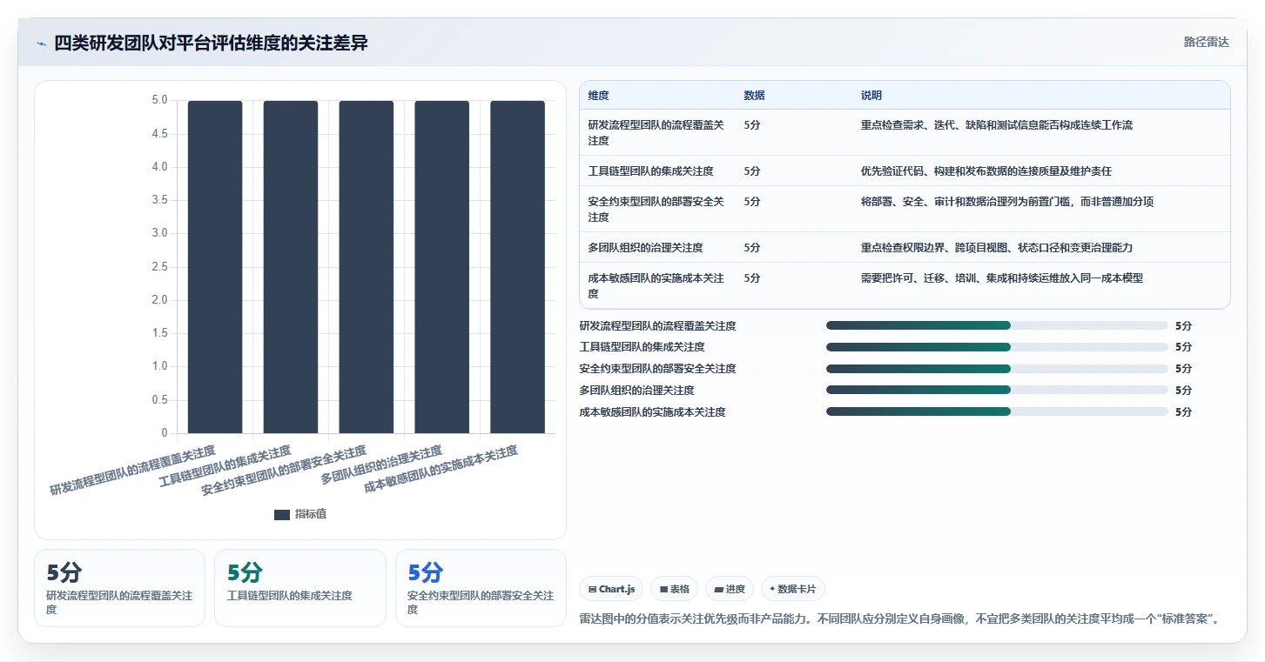
Task: Click the progress bar for 研发流程型团队的流程覆盖关注度
Action: tap(997, 325)
